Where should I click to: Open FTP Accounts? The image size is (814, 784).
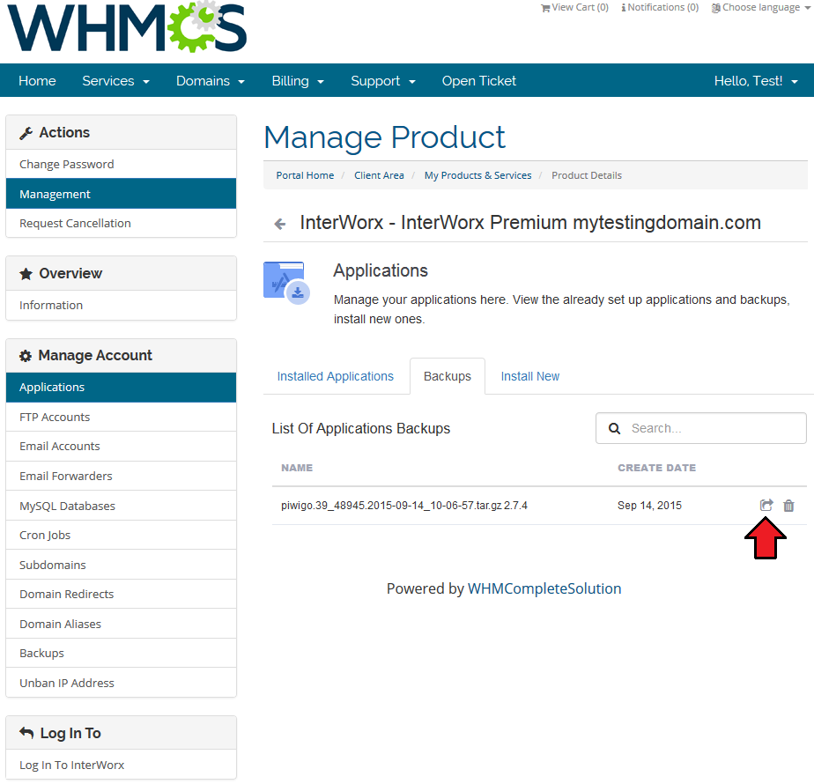point(121,417)
